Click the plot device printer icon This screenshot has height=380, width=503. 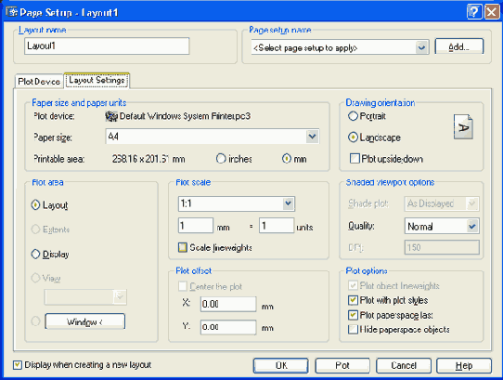tap(111, 116)
